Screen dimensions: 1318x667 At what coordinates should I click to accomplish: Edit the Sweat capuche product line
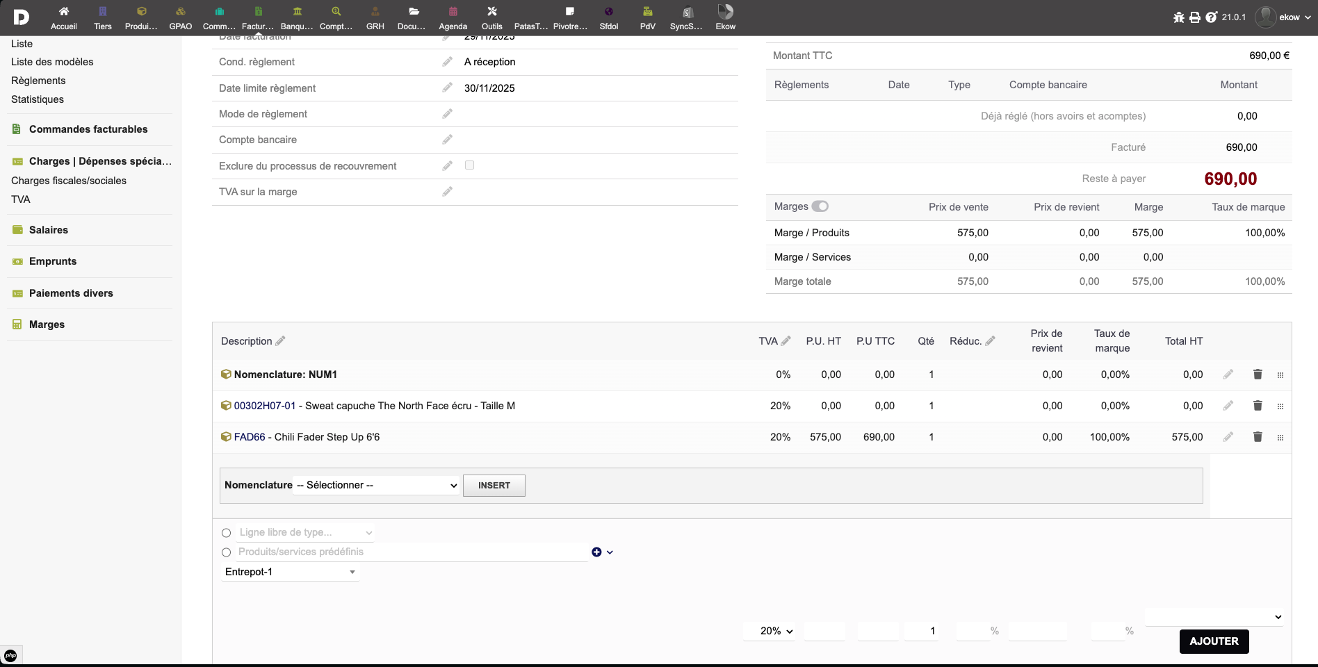(1228, 406)
